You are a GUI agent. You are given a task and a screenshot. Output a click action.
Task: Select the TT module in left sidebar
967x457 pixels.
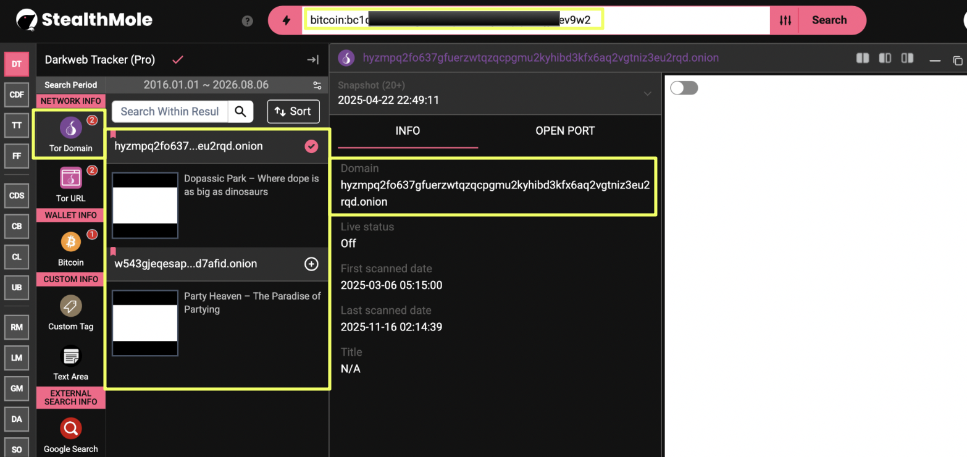point(17,125)
